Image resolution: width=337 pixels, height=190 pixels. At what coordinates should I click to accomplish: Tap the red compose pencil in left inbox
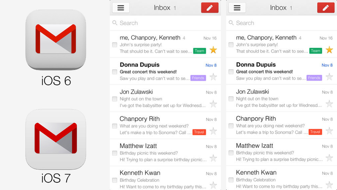click(210, 8)
